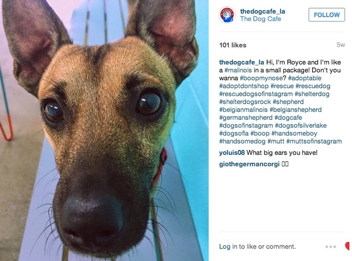Click the red heart icon at bottom right
Screen dimensions: 352x261
(x=348, y=246)
